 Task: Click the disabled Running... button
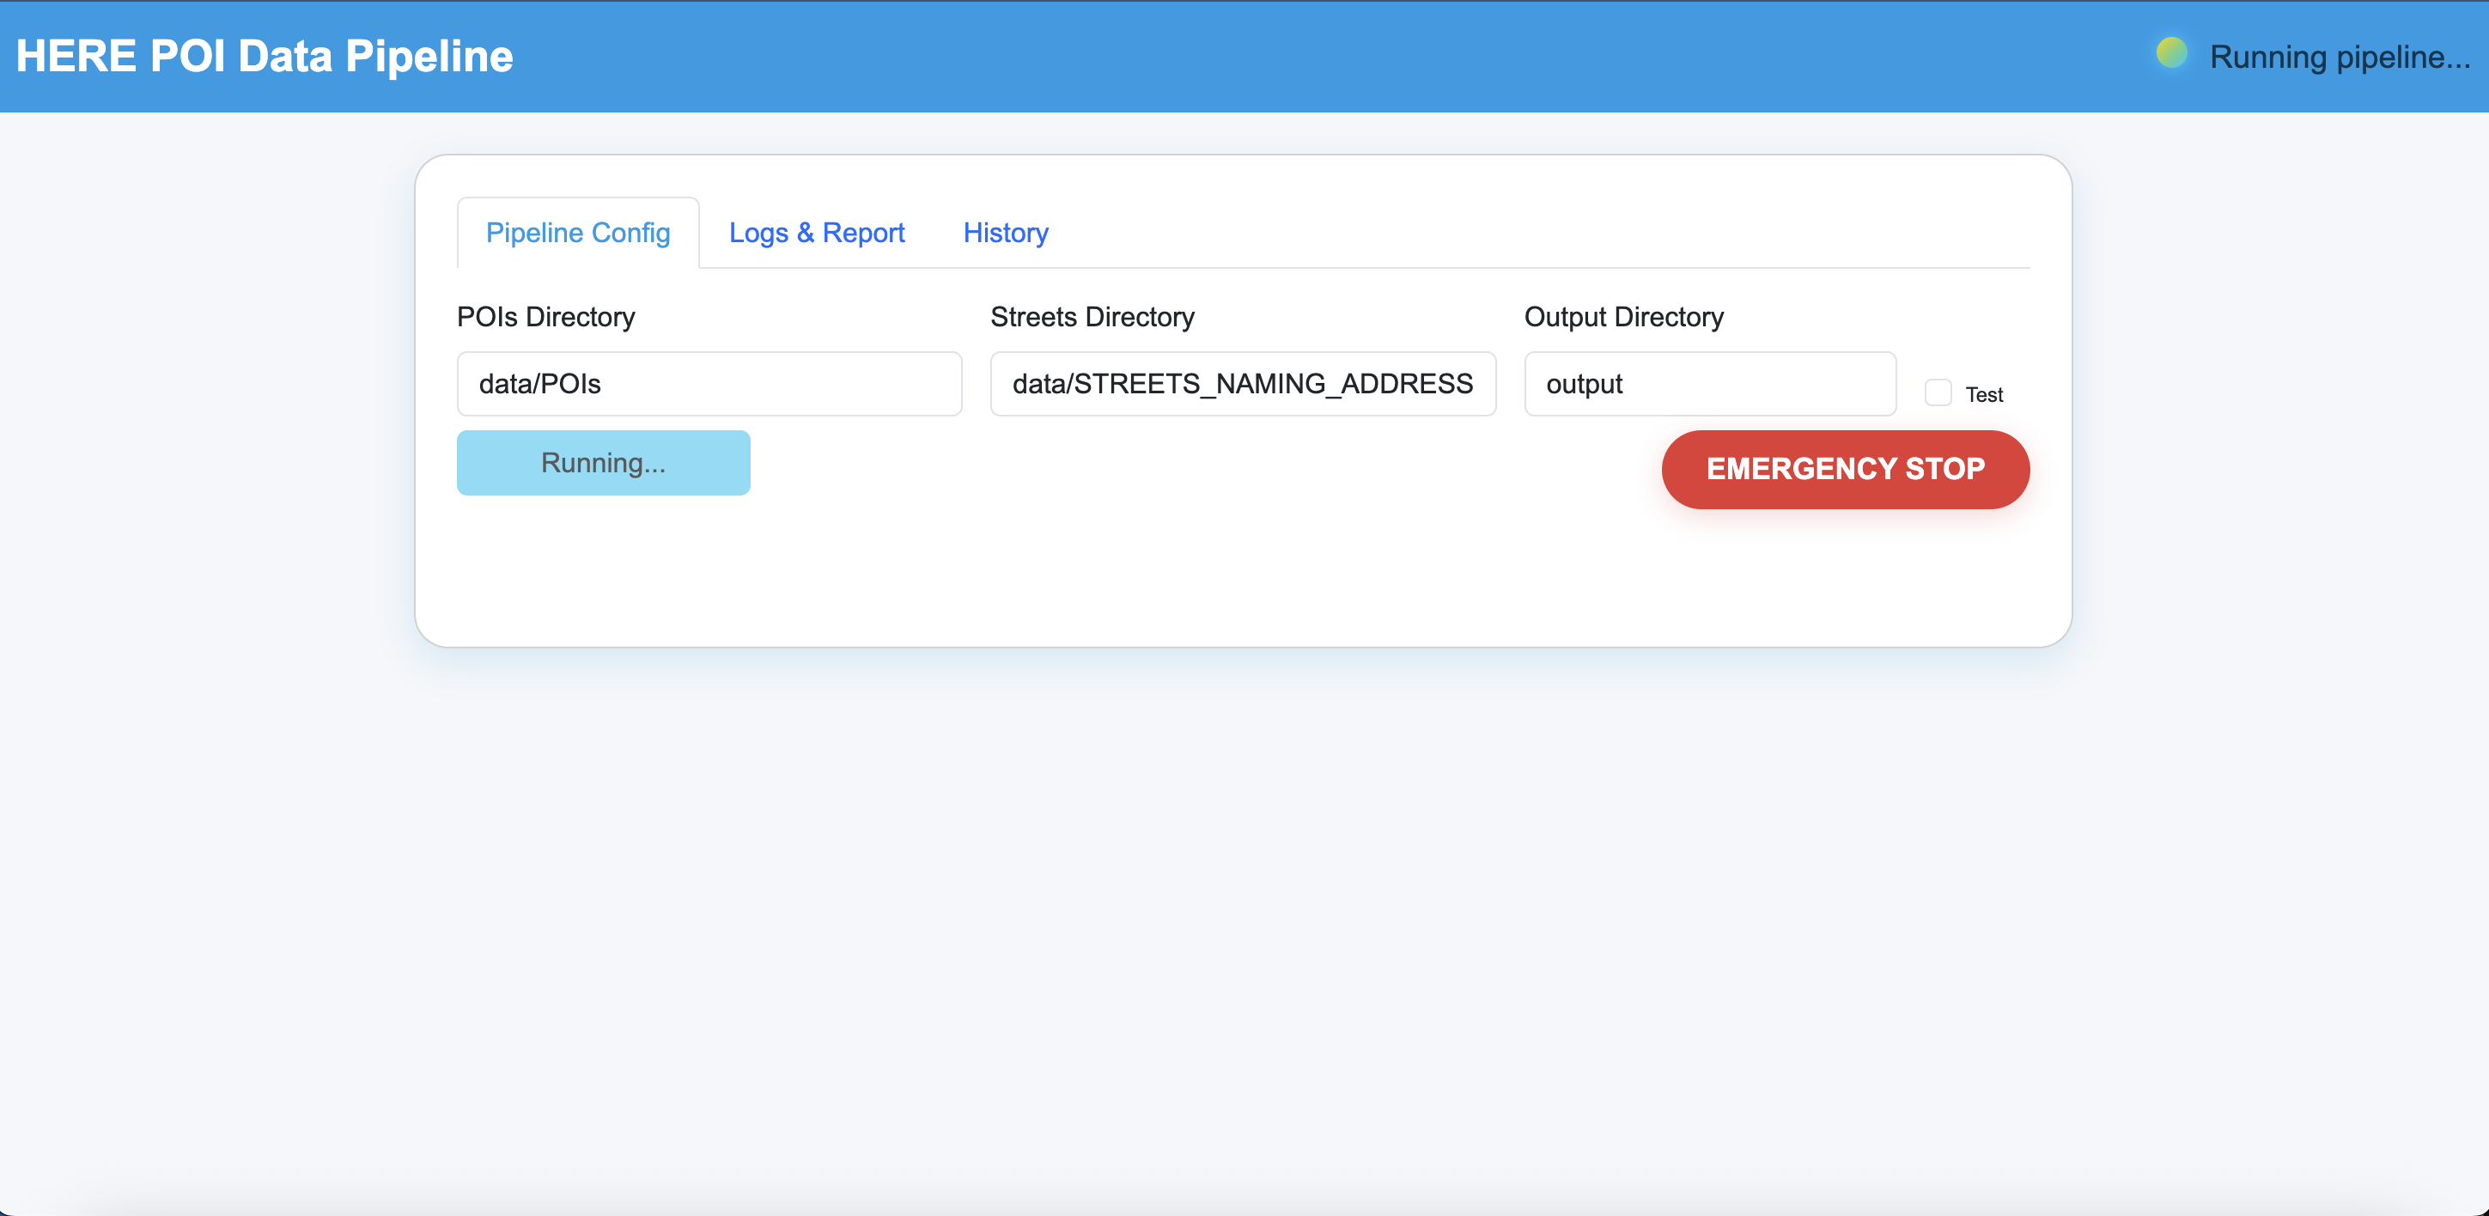(x=603, y=463)
